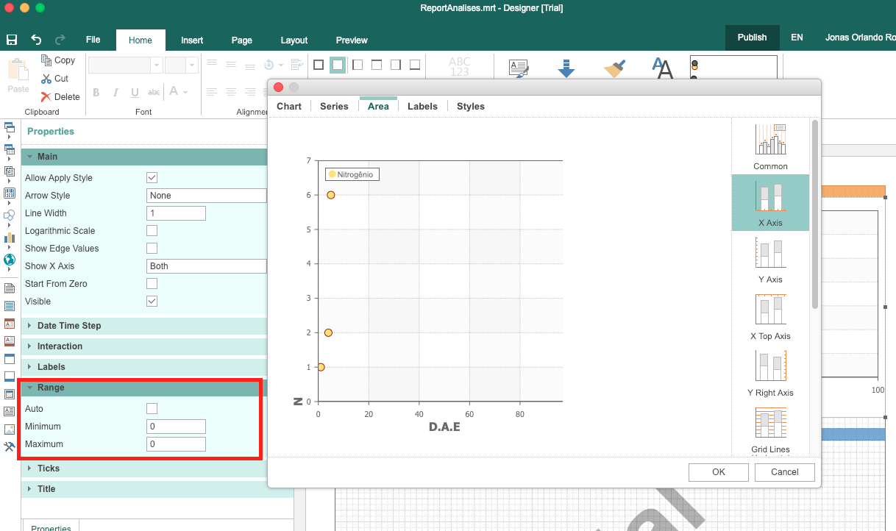Open the Labels tab in editor dialog
Viewport: 896px width, 531px height.
point(422,107)
